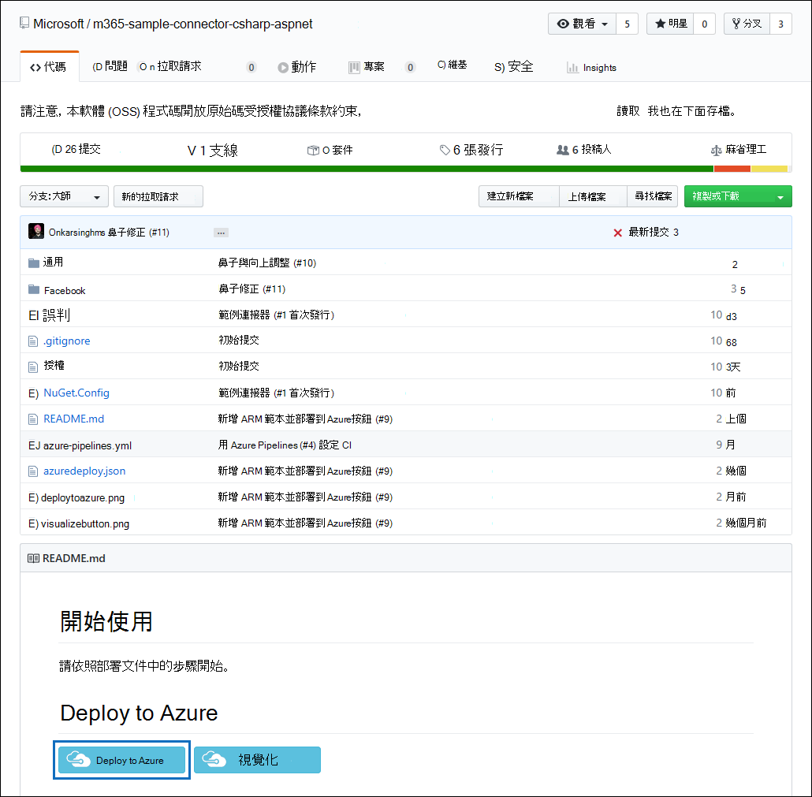The image size is (812, 797).
Task: Click the watchers count 5
Action: 627,24
